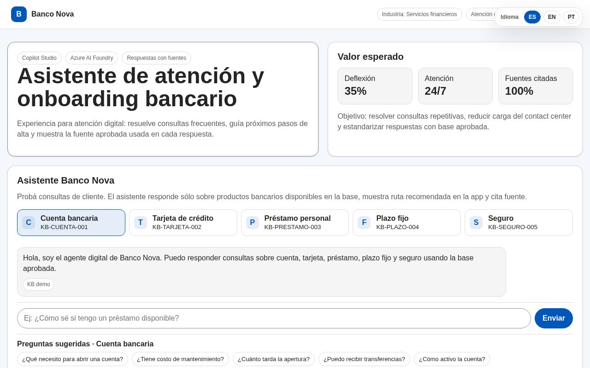The image size is (590, 368).
Task: Open the Cuenta bancaria KB-CUENTA-001 tab
Action: 71,223
